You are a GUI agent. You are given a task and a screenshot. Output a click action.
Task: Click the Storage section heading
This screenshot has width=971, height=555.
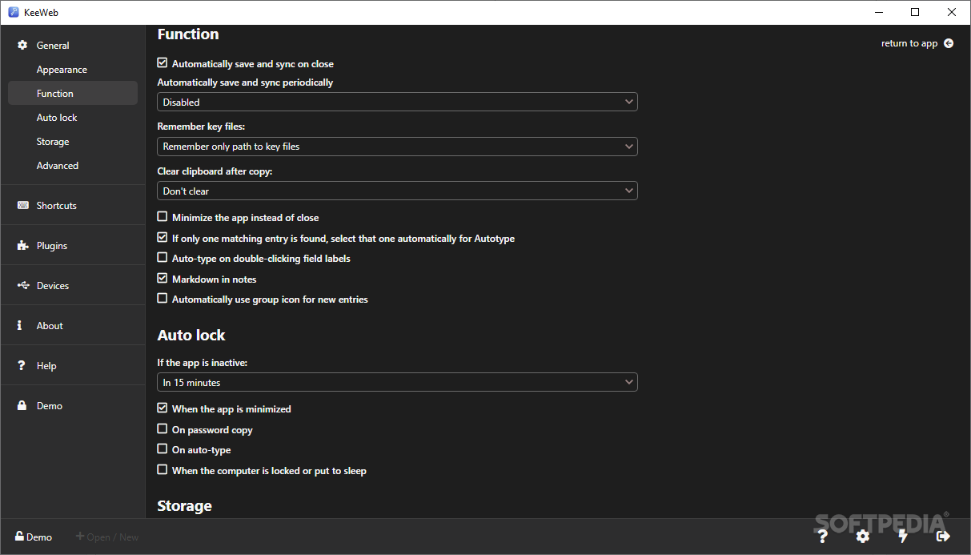tap(185, 505)
